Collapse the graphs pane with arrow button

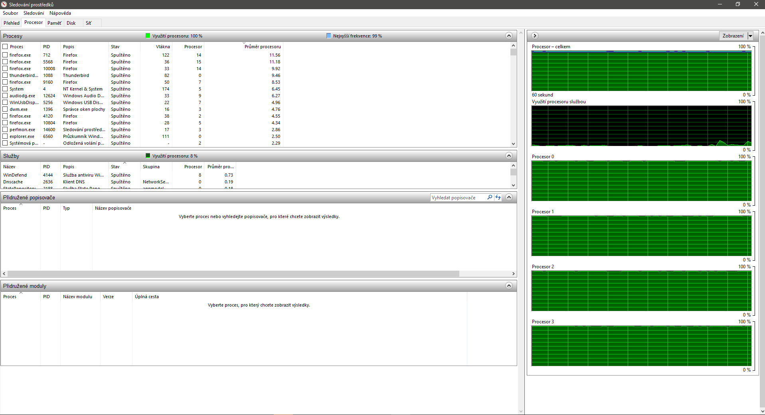tap(535, 36)
